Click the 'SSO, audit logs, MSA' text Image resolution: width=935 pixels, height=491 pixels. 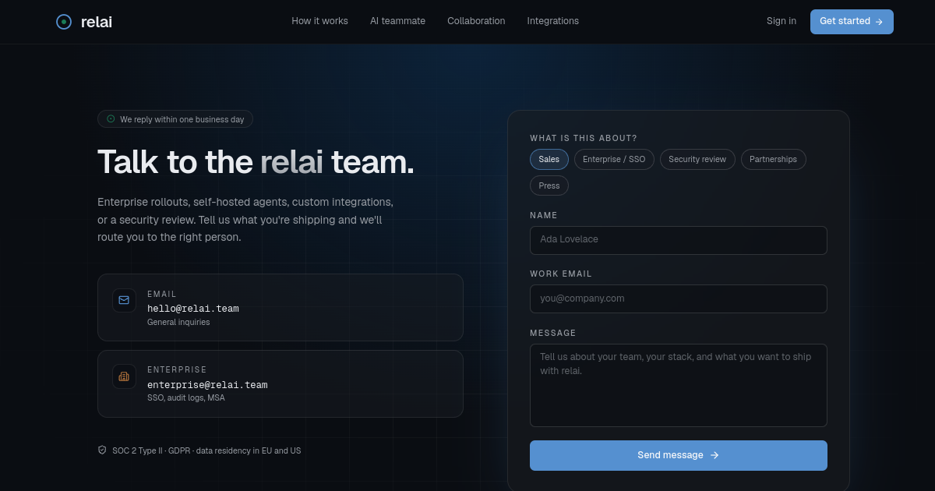(185, 397)
